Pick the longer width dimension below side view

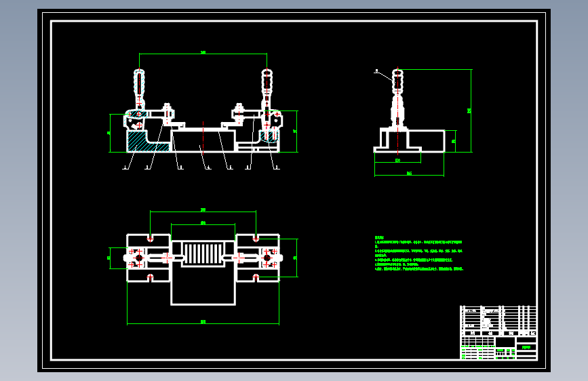tap(409, 174)
